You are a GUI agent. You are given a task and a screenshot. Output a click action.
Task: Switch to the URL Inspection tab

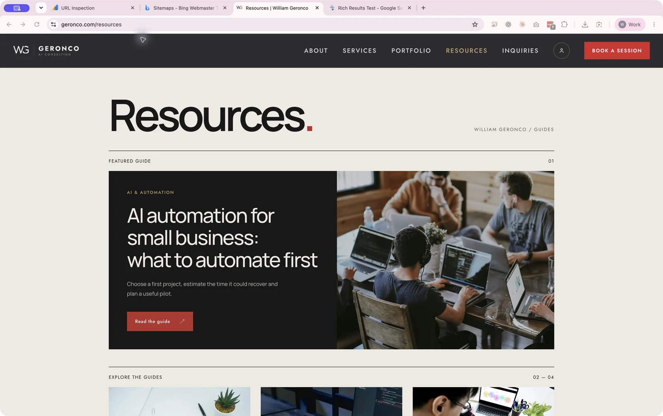[93, 8]
